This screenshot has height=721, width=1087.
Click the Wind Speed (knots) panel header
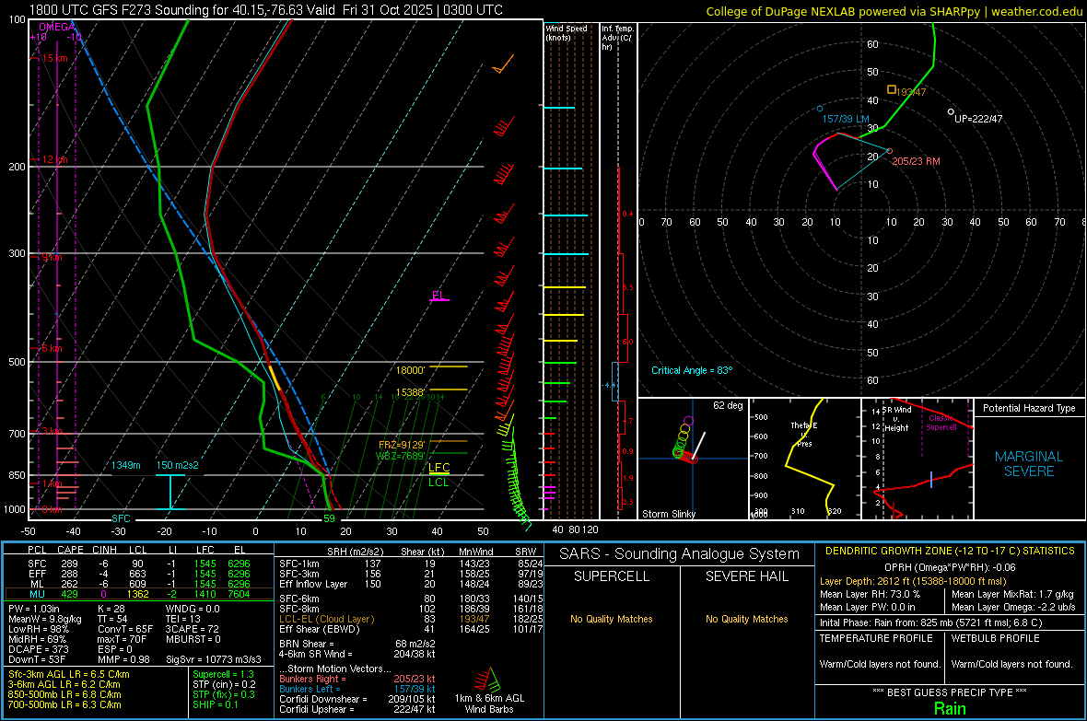pyautogui.click(x=567, y=33)
